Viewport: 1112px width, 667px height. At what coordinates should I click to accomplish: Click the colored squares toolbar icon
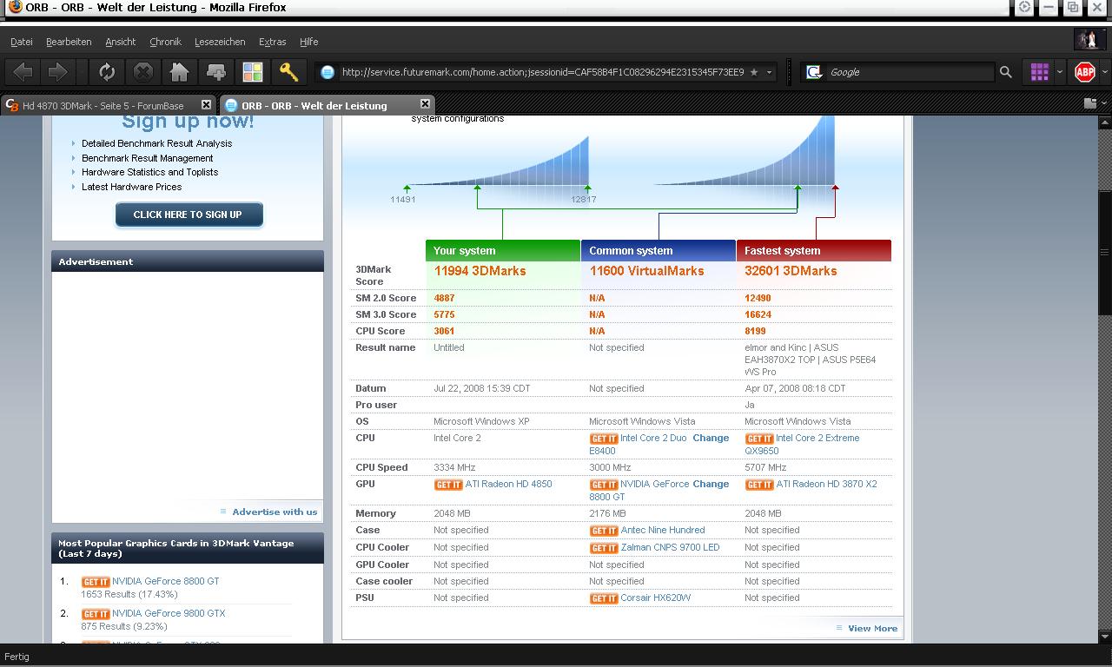[253, 72]
